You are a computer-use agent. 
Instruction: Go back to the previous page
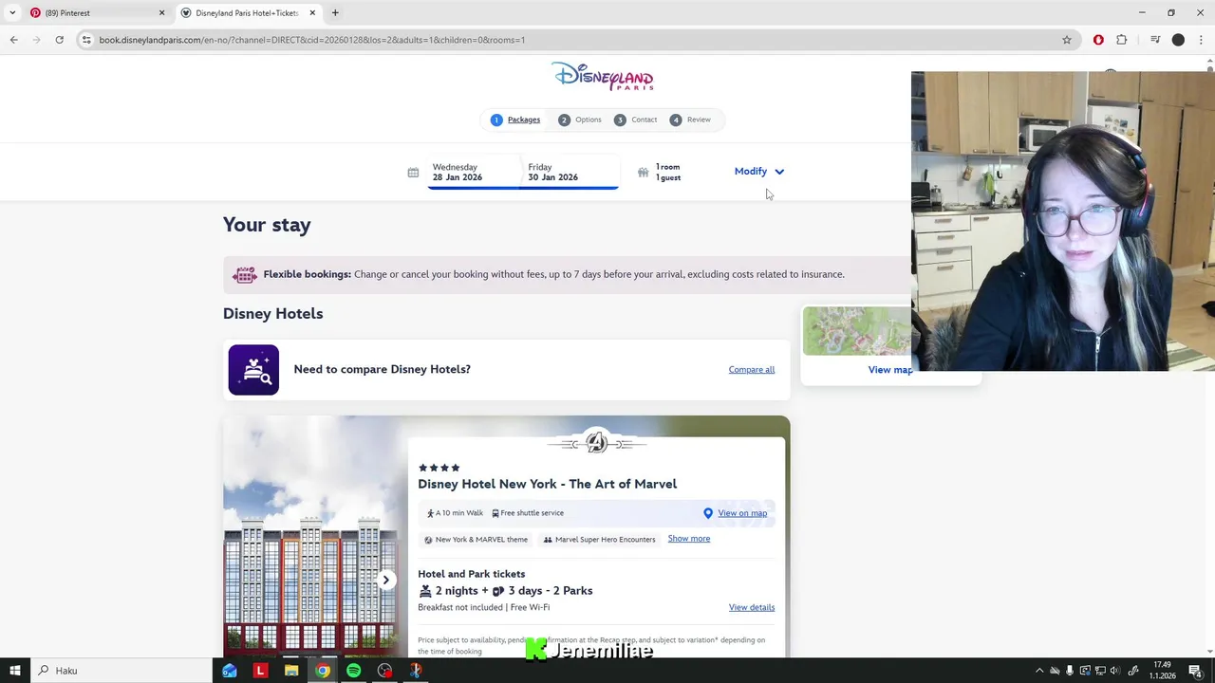tap(13, 40)
